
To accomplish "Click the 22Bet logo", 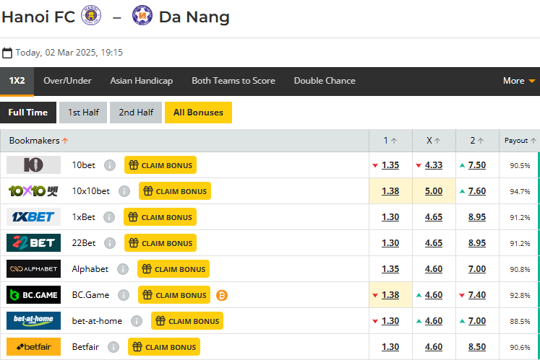I will pyautogui.click(x=33, y=243).
